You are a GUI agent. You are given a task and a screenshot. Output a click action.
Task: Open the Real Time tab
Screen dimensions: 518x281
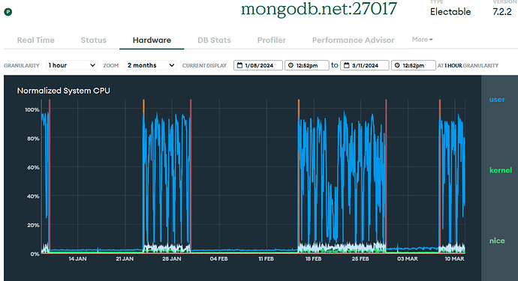coord(36,40)
